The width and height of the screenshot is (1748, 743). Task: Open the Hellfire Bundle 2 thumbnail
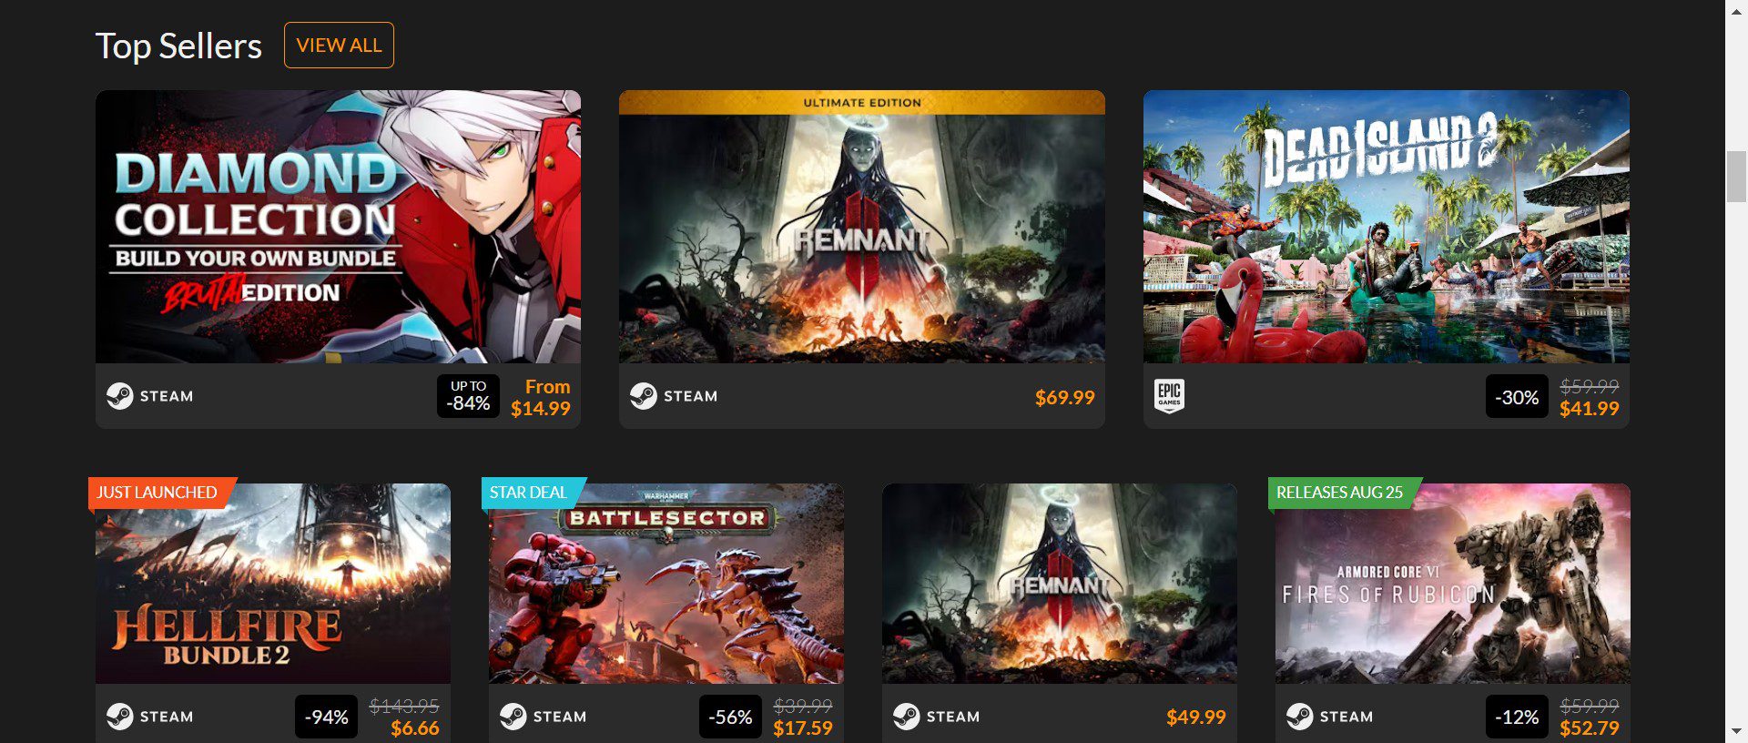pos(273,584)
